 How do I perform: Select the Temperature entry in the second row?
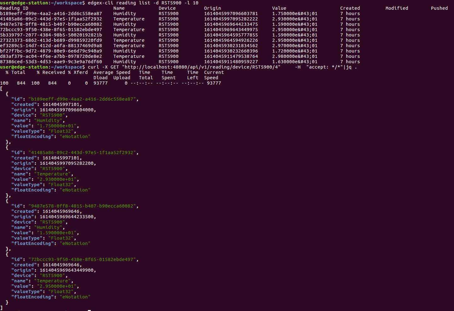coord(129,19)
